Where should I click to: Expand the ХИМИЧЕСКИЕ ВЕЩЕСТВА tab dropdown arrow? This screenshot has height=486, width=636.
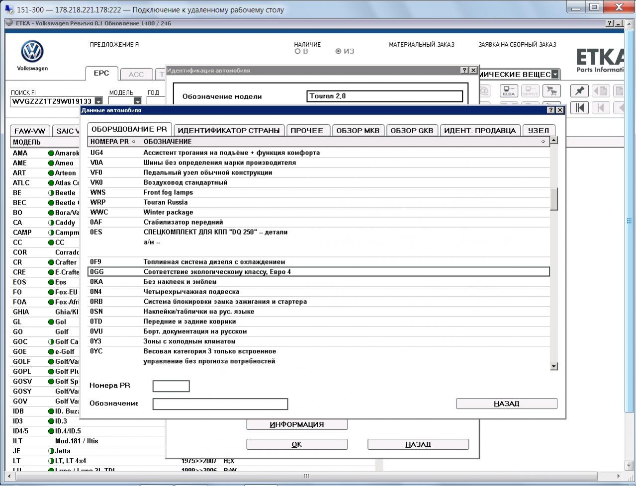point(555,75)
